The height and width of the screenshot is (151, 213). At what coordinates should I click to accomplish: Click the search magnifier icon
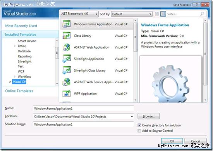[x=202, y=14]
